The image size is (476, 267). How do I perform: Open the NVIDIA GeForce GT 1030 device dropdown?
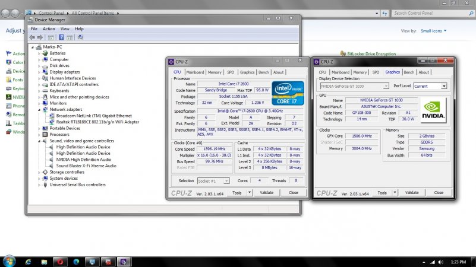click(386, 86)
